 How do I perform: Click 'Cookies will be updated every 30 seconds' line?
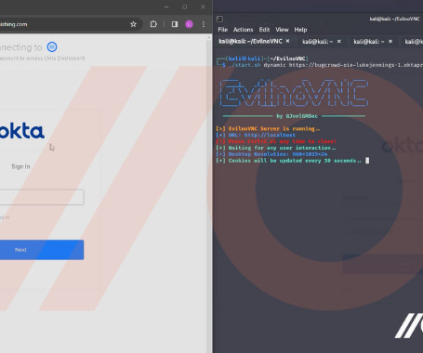(x=288, y=161)
